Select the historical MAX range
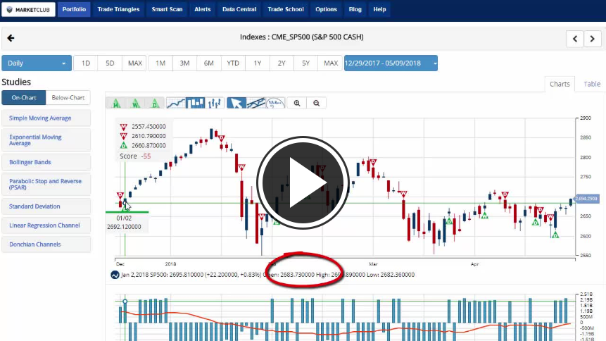Viewport: 606px width, 341px height. [x=331, y=63]
